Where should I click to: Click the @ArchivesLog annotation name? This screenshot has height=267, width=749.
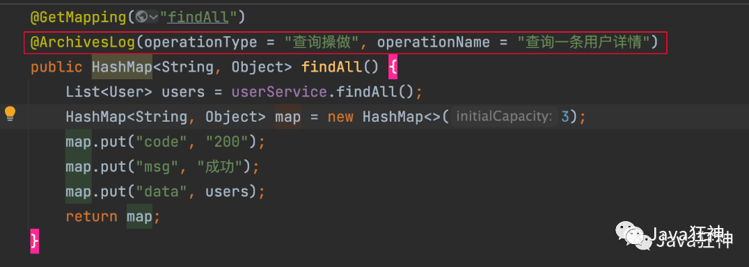click(83, 43)
